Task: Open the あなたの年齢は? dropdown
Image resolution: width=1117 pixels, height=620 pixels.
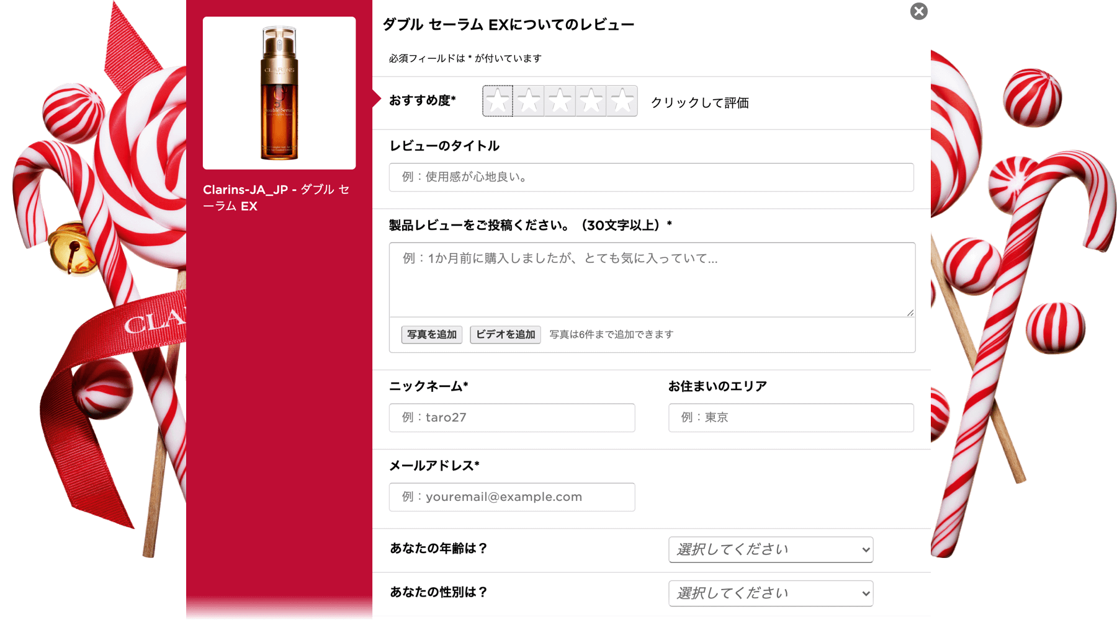Action: coord(771,550)
